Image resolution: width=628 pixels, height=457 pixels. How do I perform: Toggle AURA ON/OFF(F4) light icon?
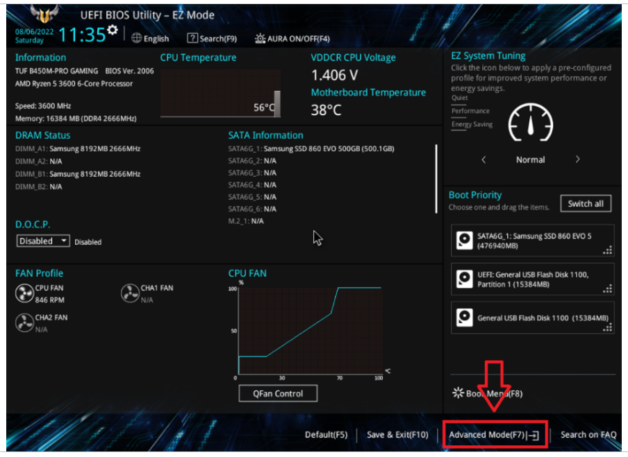click(260, 38)
